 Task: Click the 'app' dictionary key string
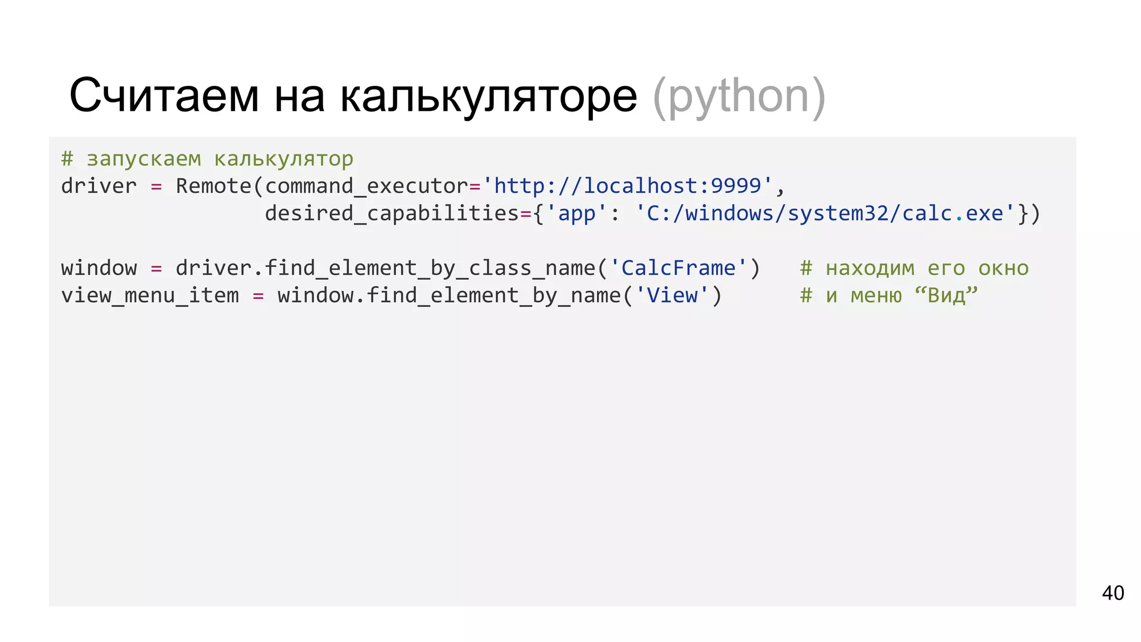[576, 213]
